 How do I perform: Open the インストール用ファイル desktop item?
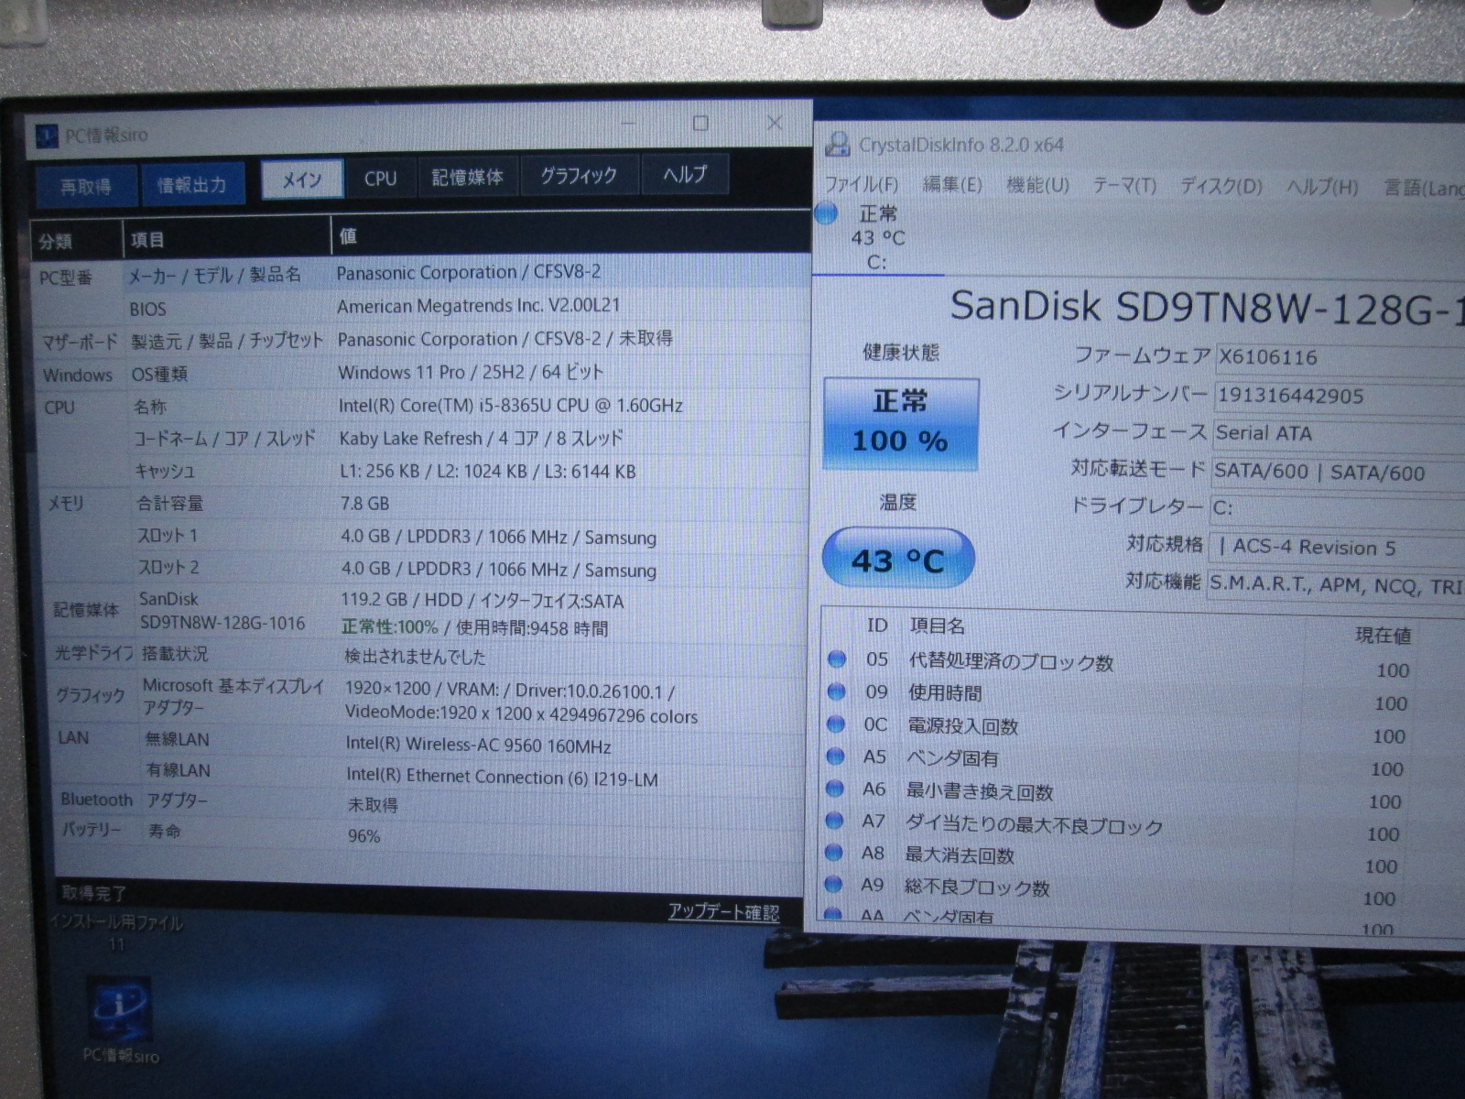click(x=116, y=931)
